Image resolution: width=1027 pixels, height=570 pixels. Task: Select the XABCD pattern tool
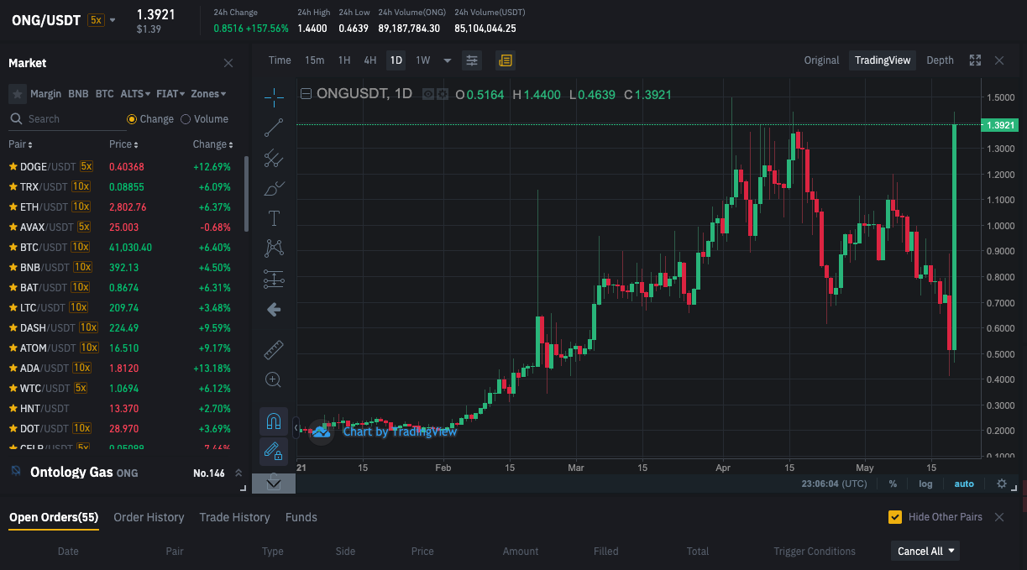(274, 248)
